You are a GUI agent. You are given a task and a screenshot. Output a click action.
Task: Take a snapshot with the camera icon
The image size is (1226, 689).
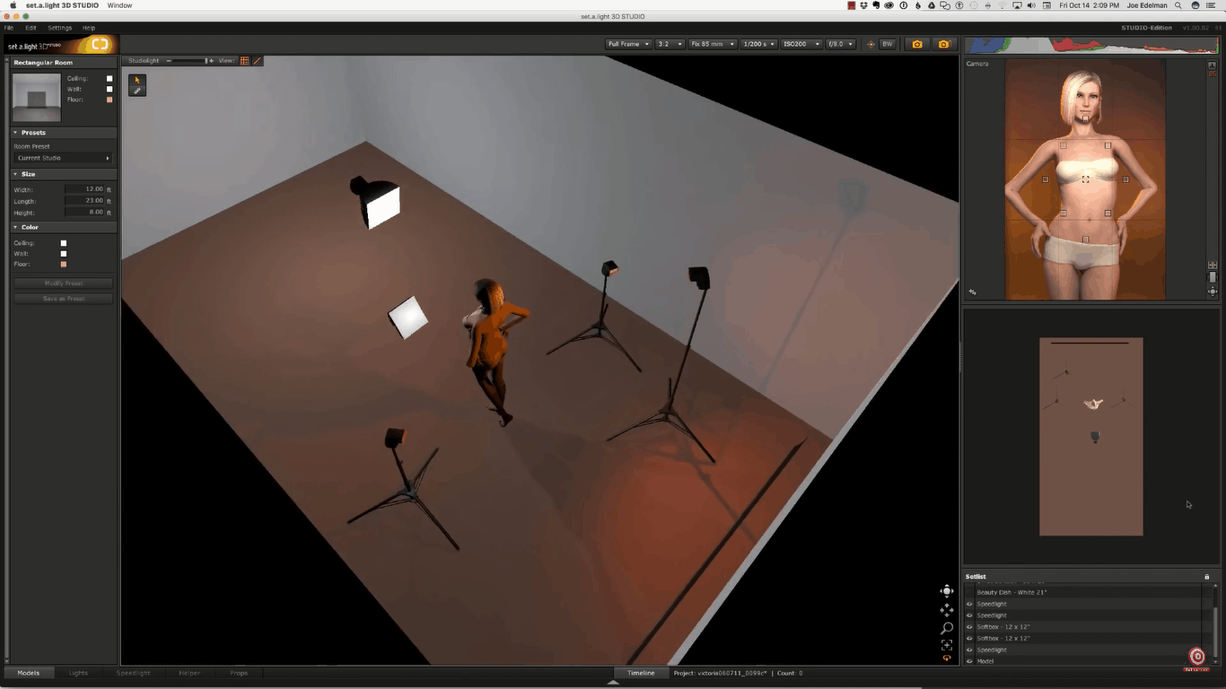coord(916,44)
